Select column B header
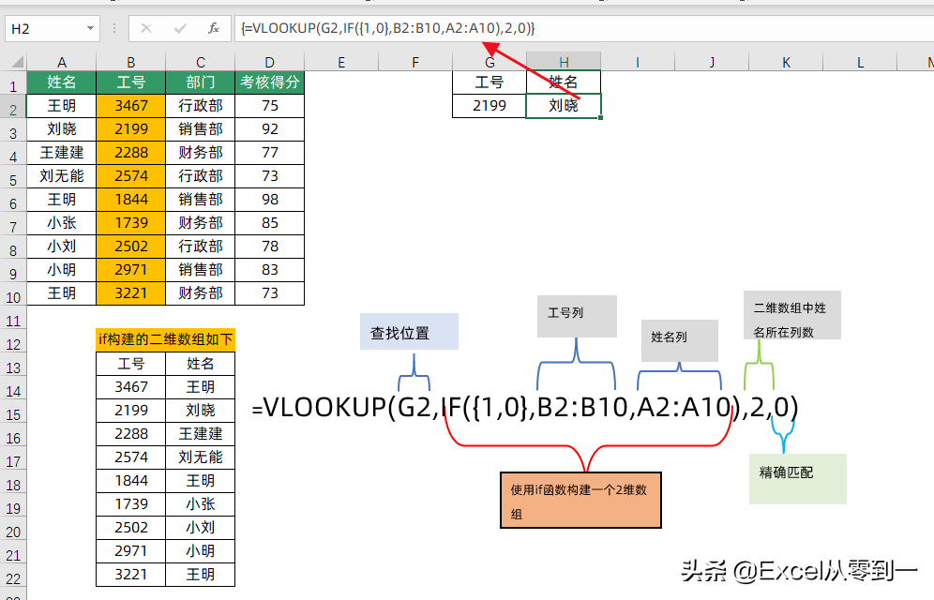Screen dimensions: 934x600 click(130, 63)
